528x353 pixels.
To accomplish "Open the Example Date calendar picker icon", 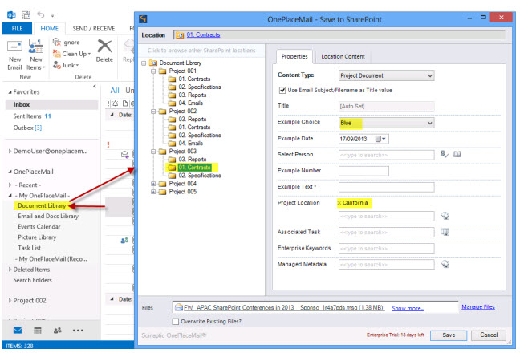I will (x=380, y=139).
